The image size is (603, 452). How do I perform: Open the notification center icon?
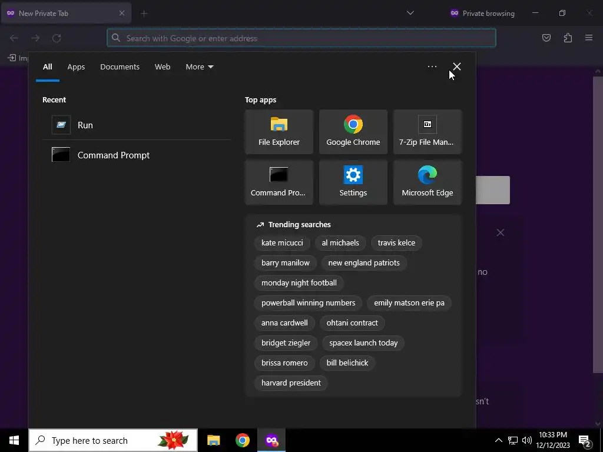[585, 441]
